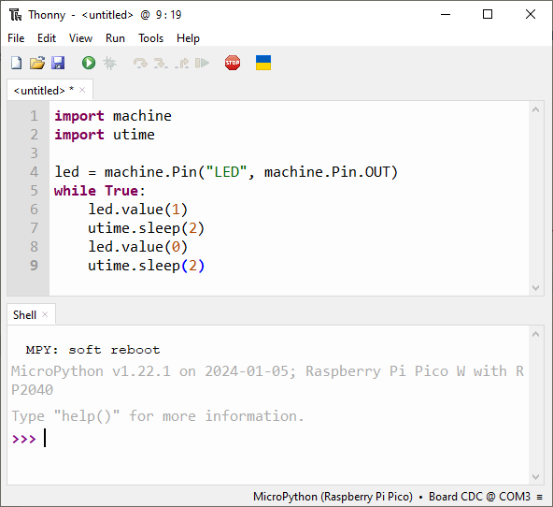Click the Step over debug icon
553x507 pixels.
[x=140, y=63]
